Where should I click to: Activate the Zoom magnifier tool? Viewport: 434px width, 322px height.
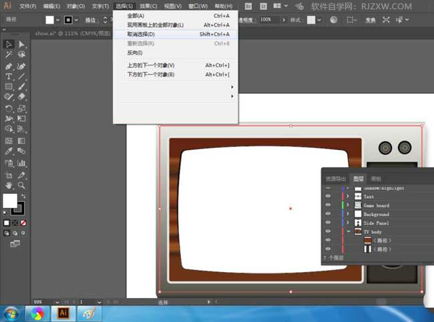(22, 185)
